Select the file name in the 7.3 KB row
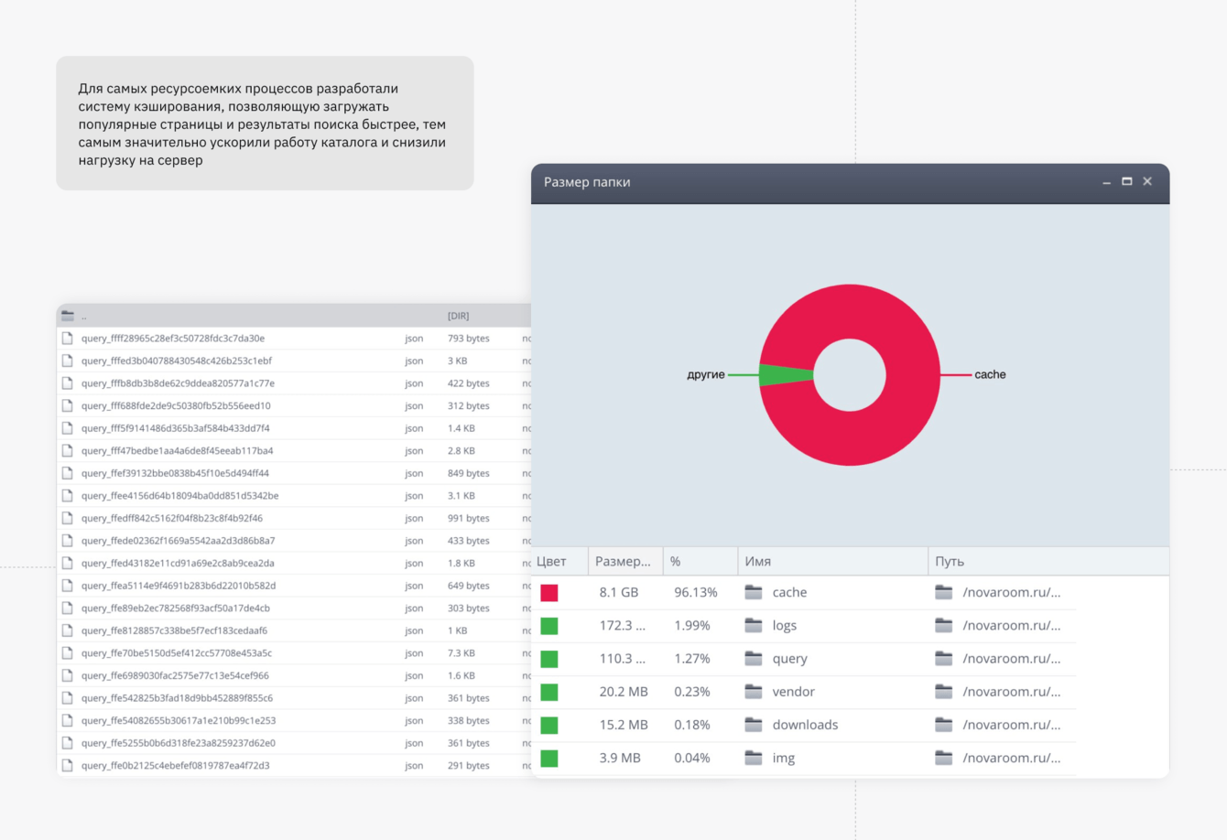Image resolution: width=1227 pixels, height=840 pixels. tap(177, 653)
